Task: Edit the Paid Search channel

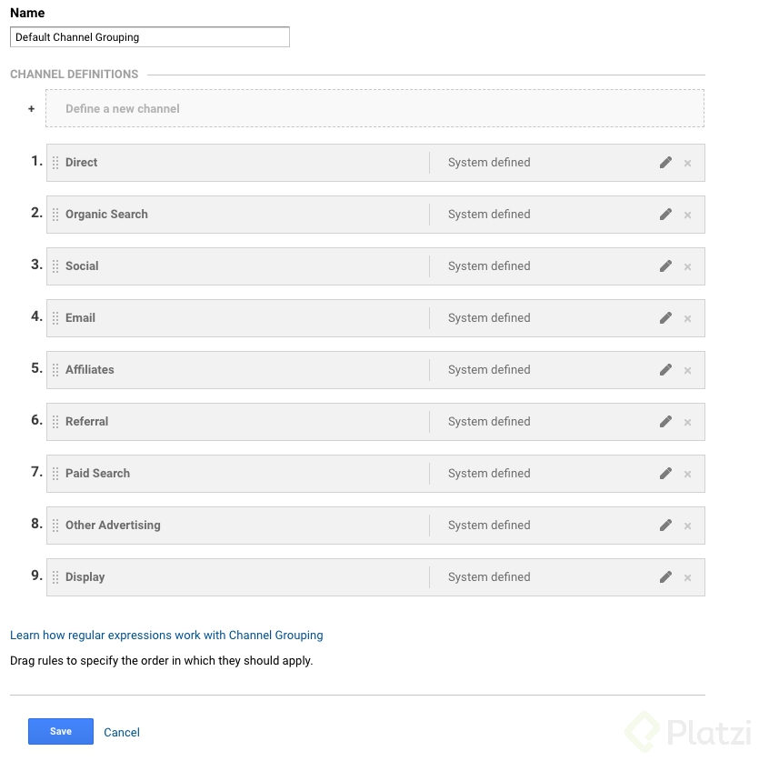Action: click(665, 474)
